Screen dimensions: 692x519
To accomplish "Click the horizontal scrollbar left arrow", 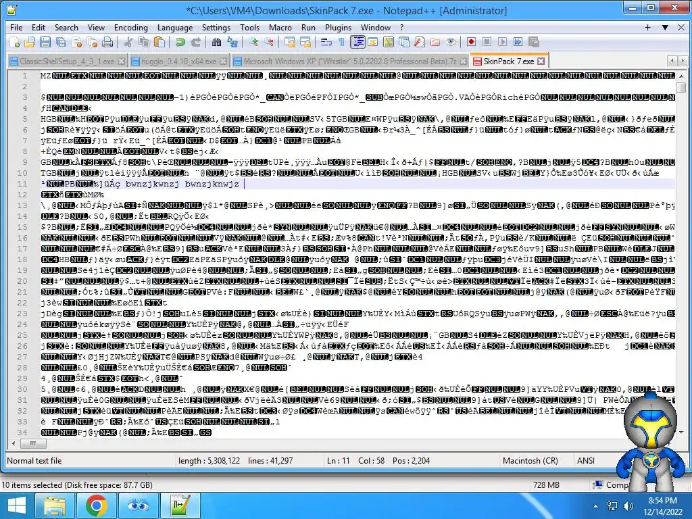I will coord(14,443).
